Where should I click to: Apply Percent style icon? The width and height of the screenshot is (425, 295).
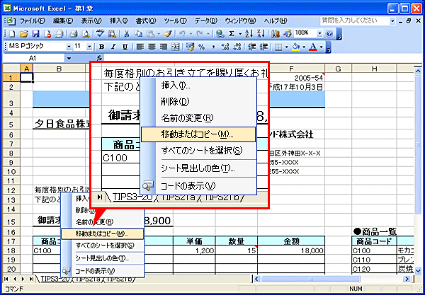coord(201,47)
